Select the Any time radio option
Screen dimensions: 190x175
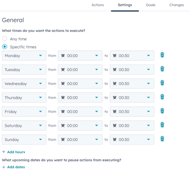coord(5,39)
